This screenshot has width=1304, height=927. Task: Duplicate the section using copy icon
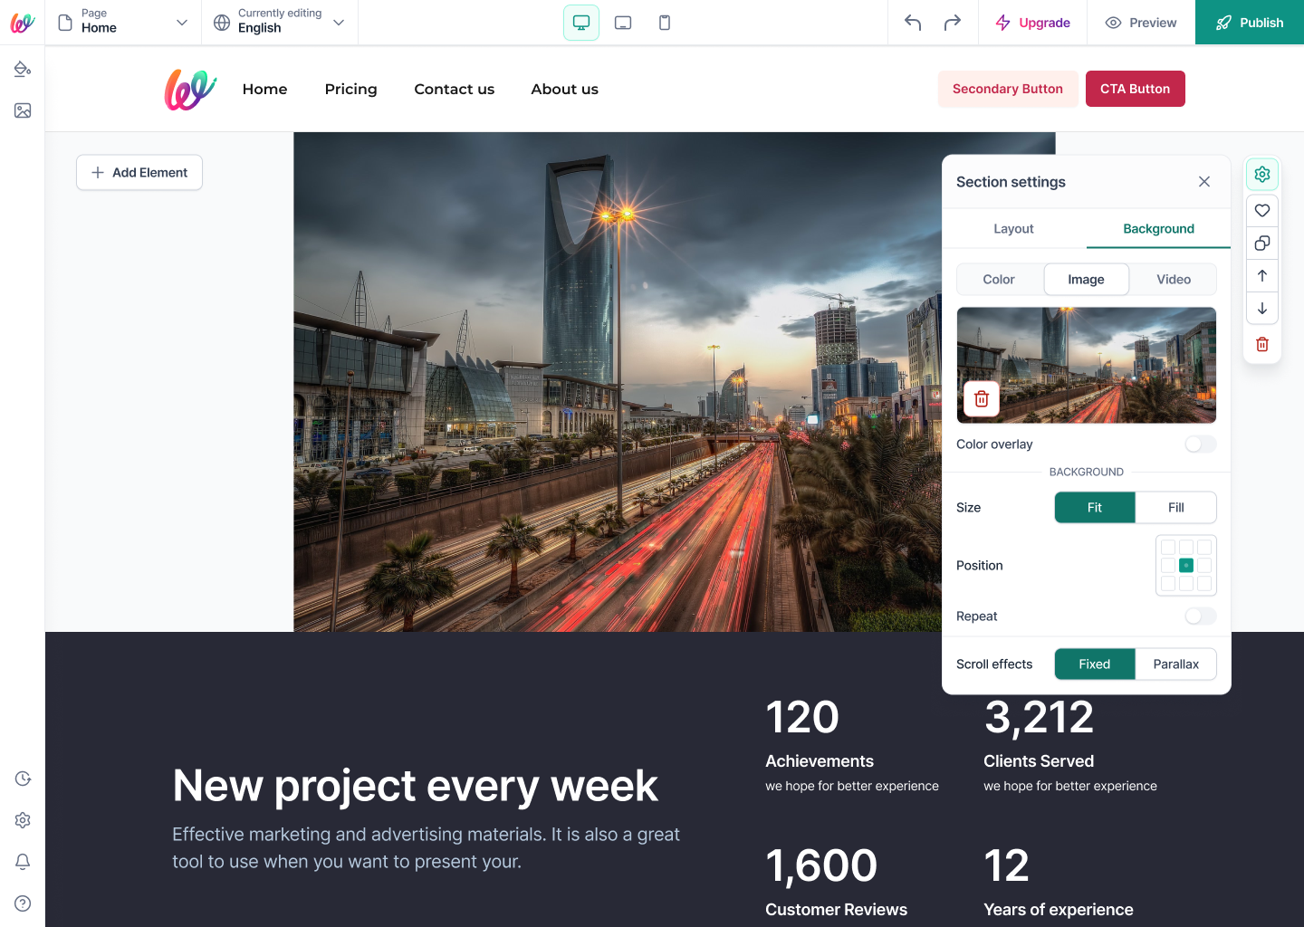(x=1262, y=243)
